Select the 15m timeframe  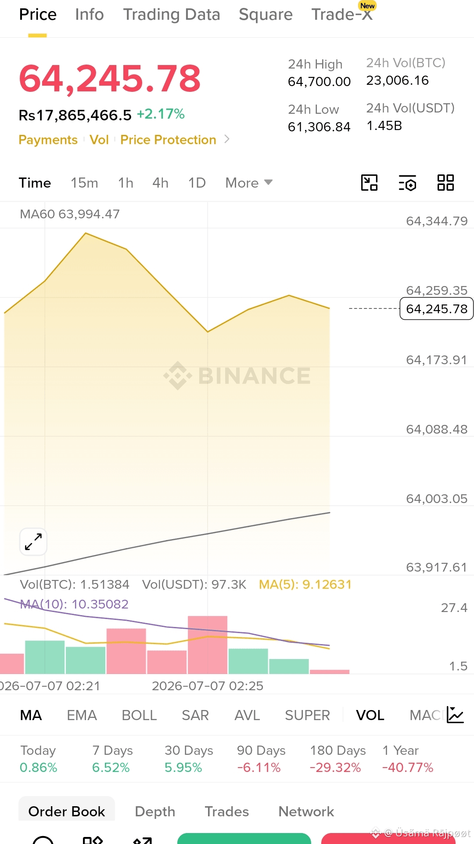84,183
